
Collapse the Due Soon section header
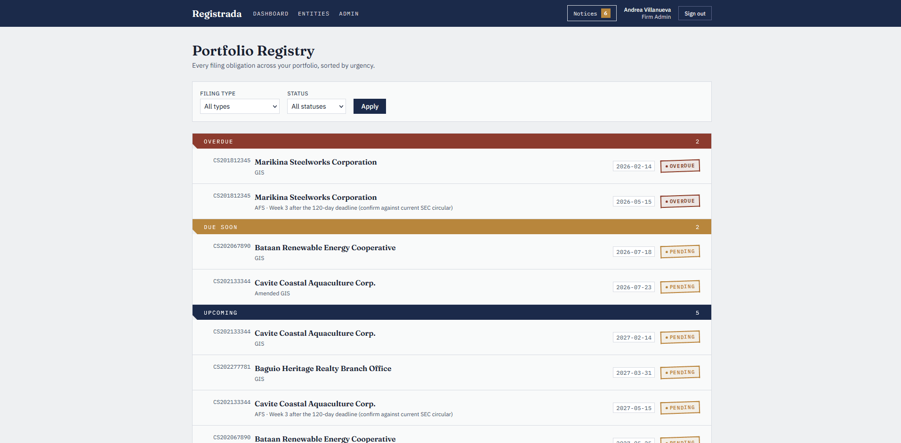click(452, 227)
